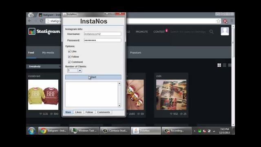
Task: Toggle the Comment checkbox
Action: click(x=69, y=62)
